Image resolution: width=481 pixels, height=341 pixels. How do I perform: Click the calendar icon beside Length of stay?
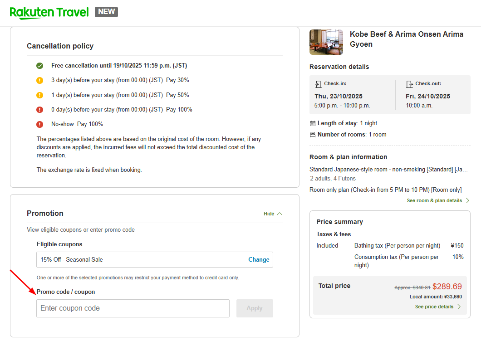[313, 123]
